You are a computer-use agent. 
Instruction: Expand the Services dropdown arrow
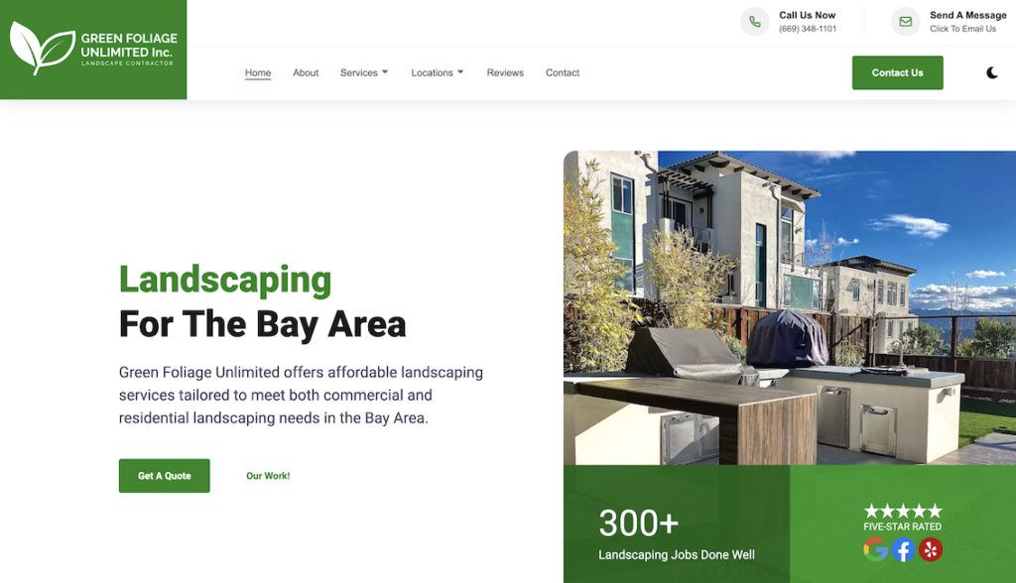[385, 72]
